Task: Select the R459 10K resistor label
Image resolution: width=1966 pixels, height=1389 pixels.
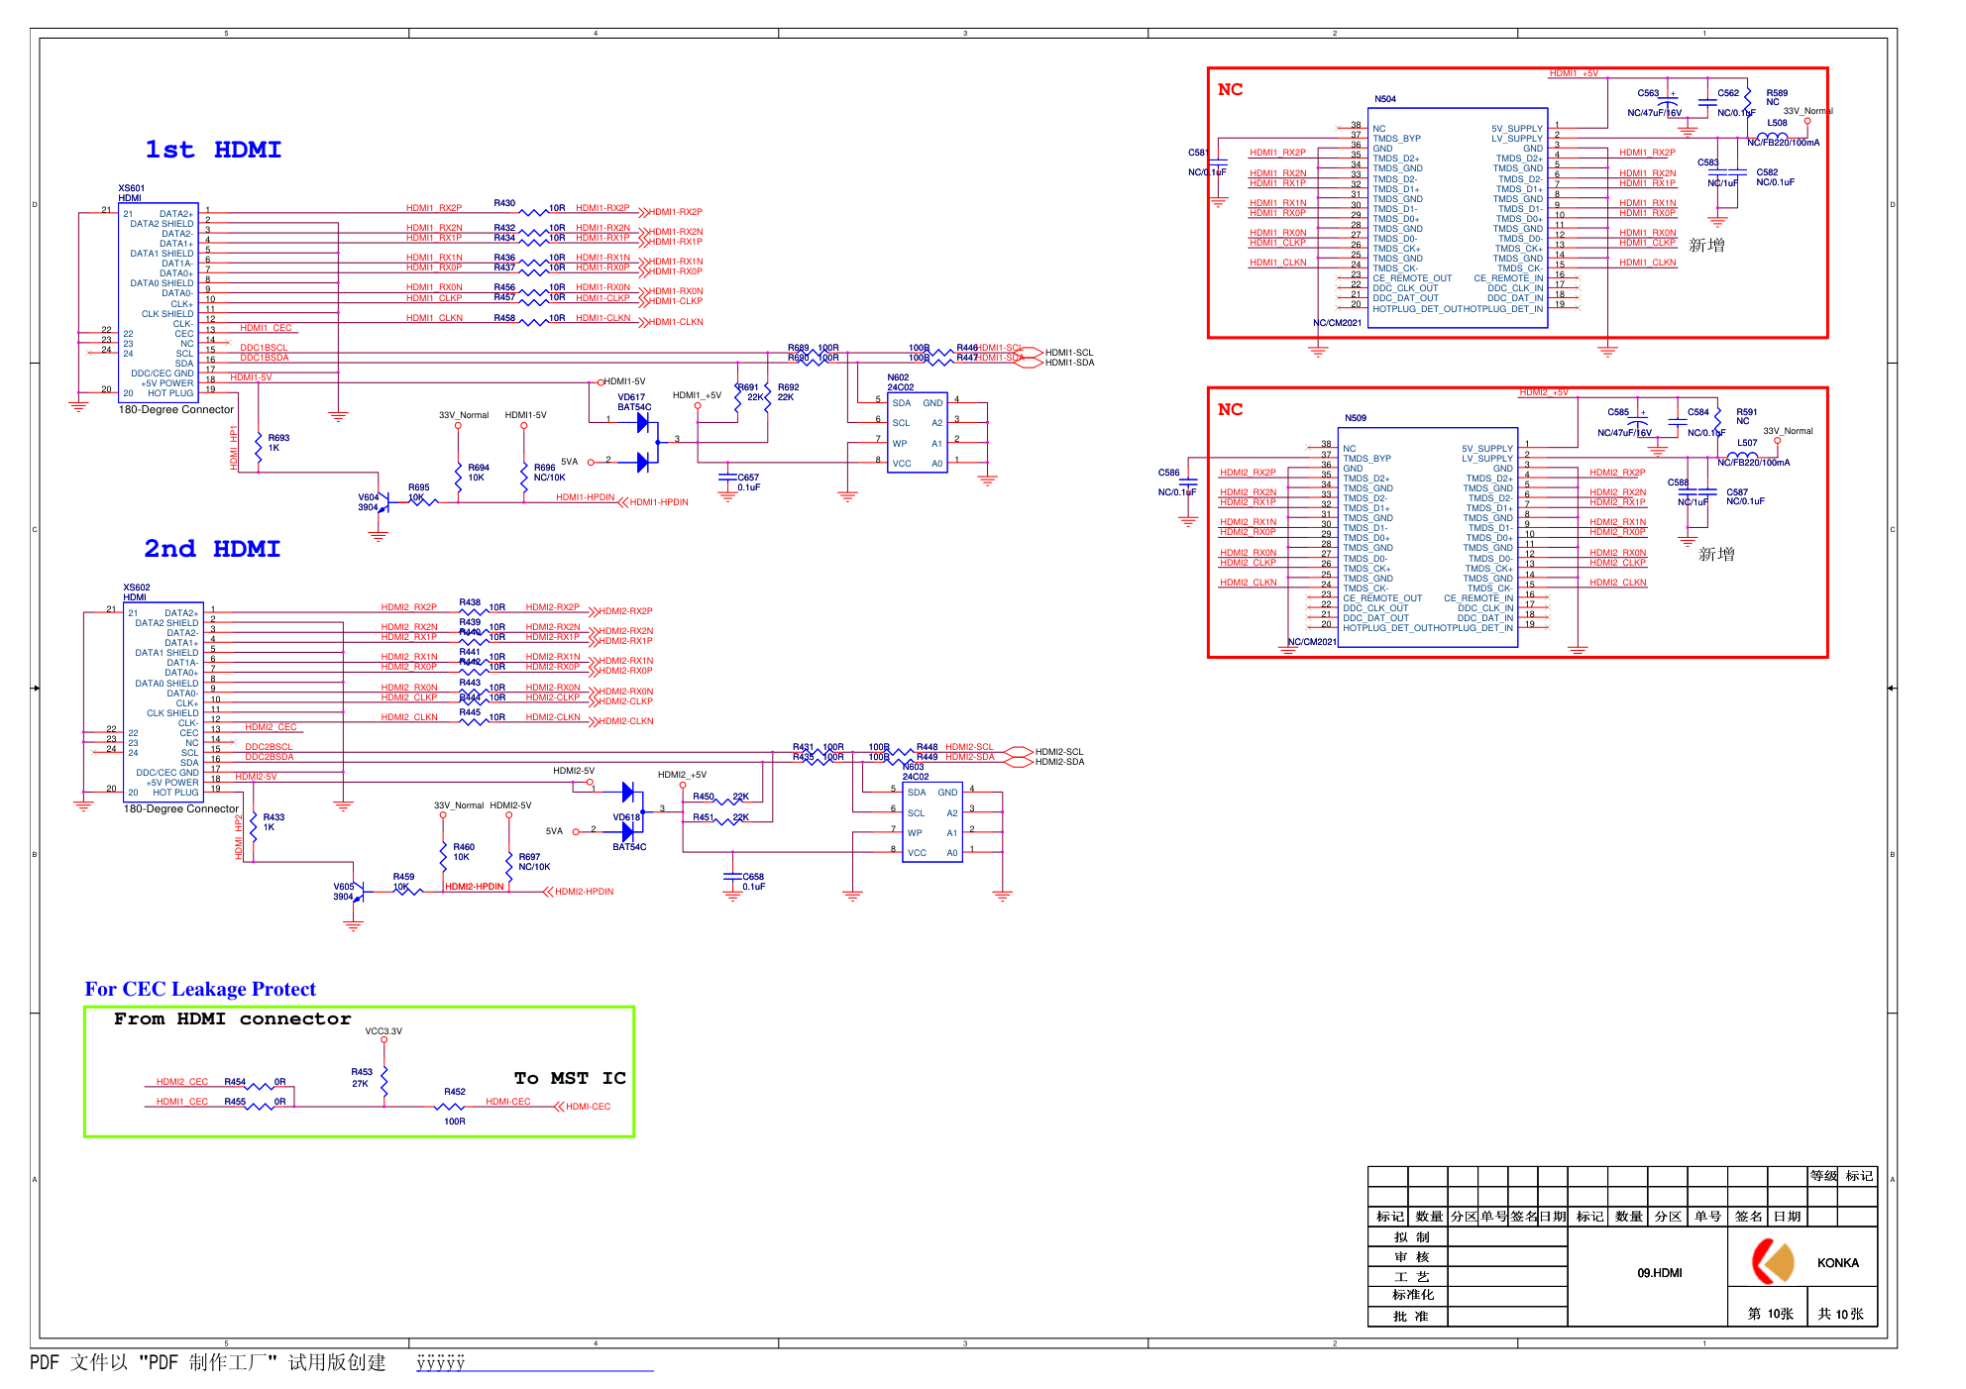Action: 402,882
